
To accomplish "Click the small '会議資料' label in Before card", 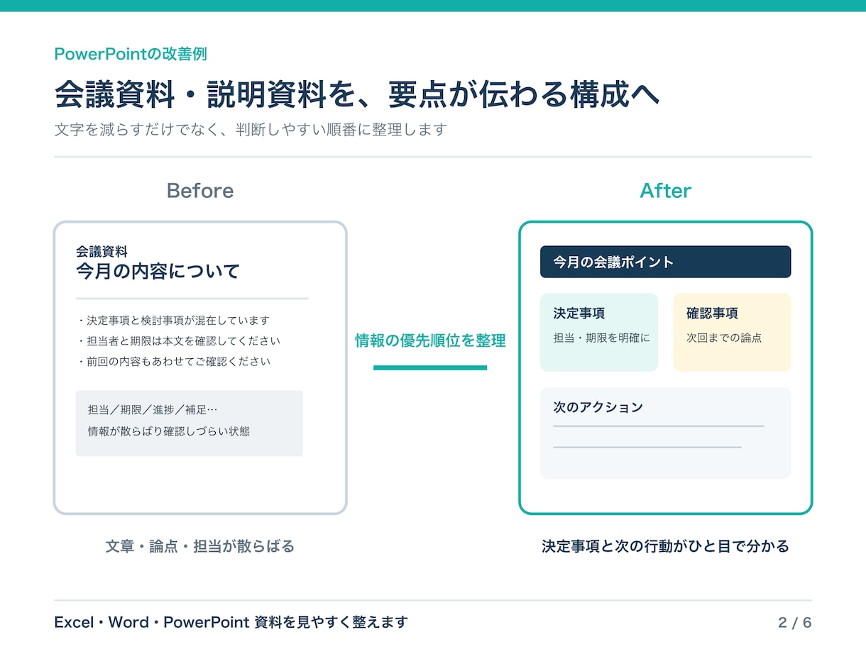I will point(102,251).
